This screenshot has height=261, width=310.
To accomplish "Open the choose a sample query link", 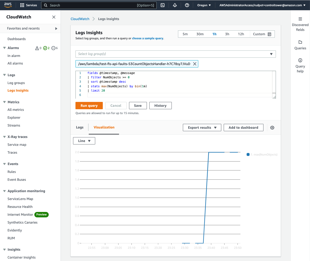I will point(147,38).
